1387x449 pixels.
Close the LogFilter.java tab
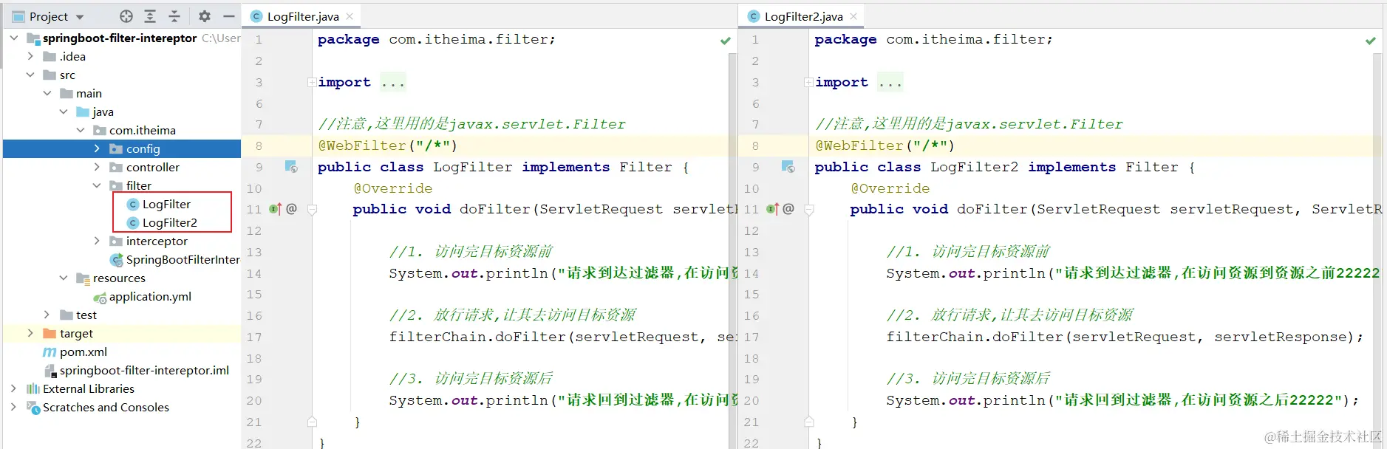[350, 16]
